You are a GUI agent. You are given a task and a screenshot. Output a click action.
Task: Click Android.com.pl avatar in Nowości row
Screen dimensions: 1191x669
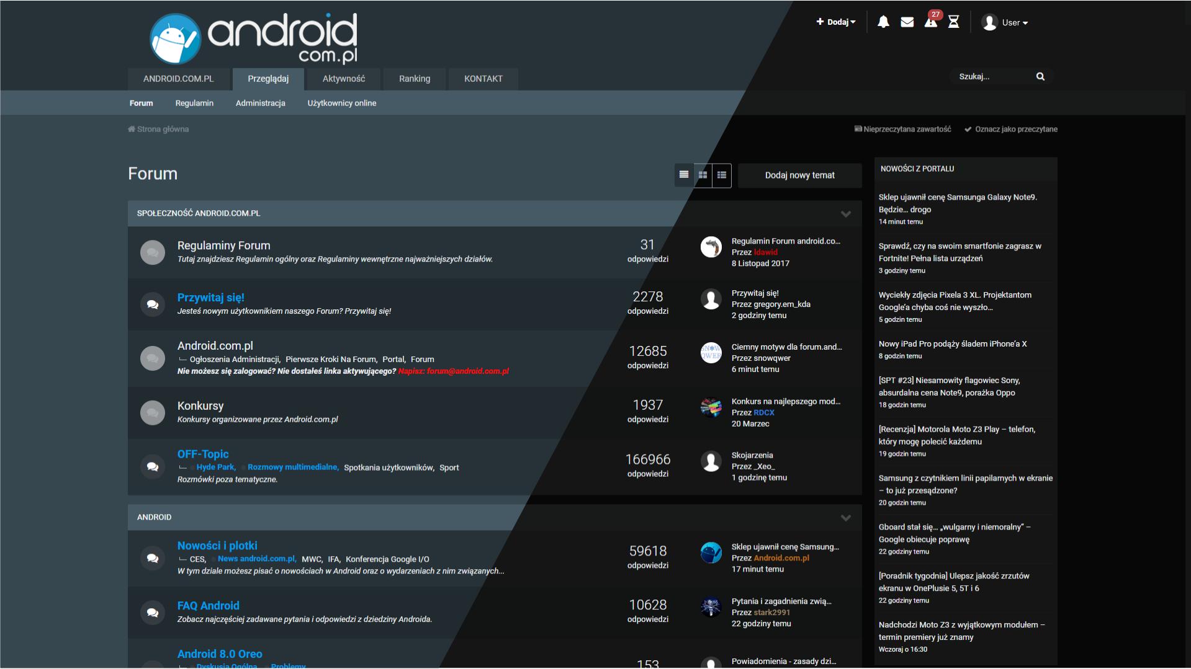click(x=711, y=552)
